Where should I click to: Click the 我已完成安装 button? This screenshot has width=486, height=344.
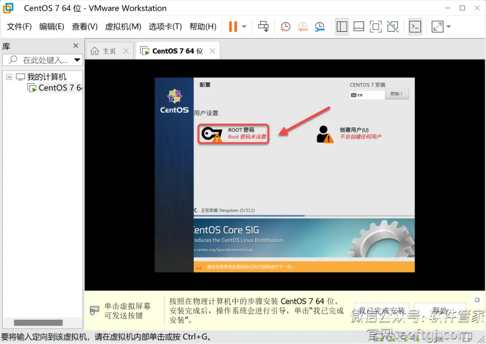click(x=382, y=311)
